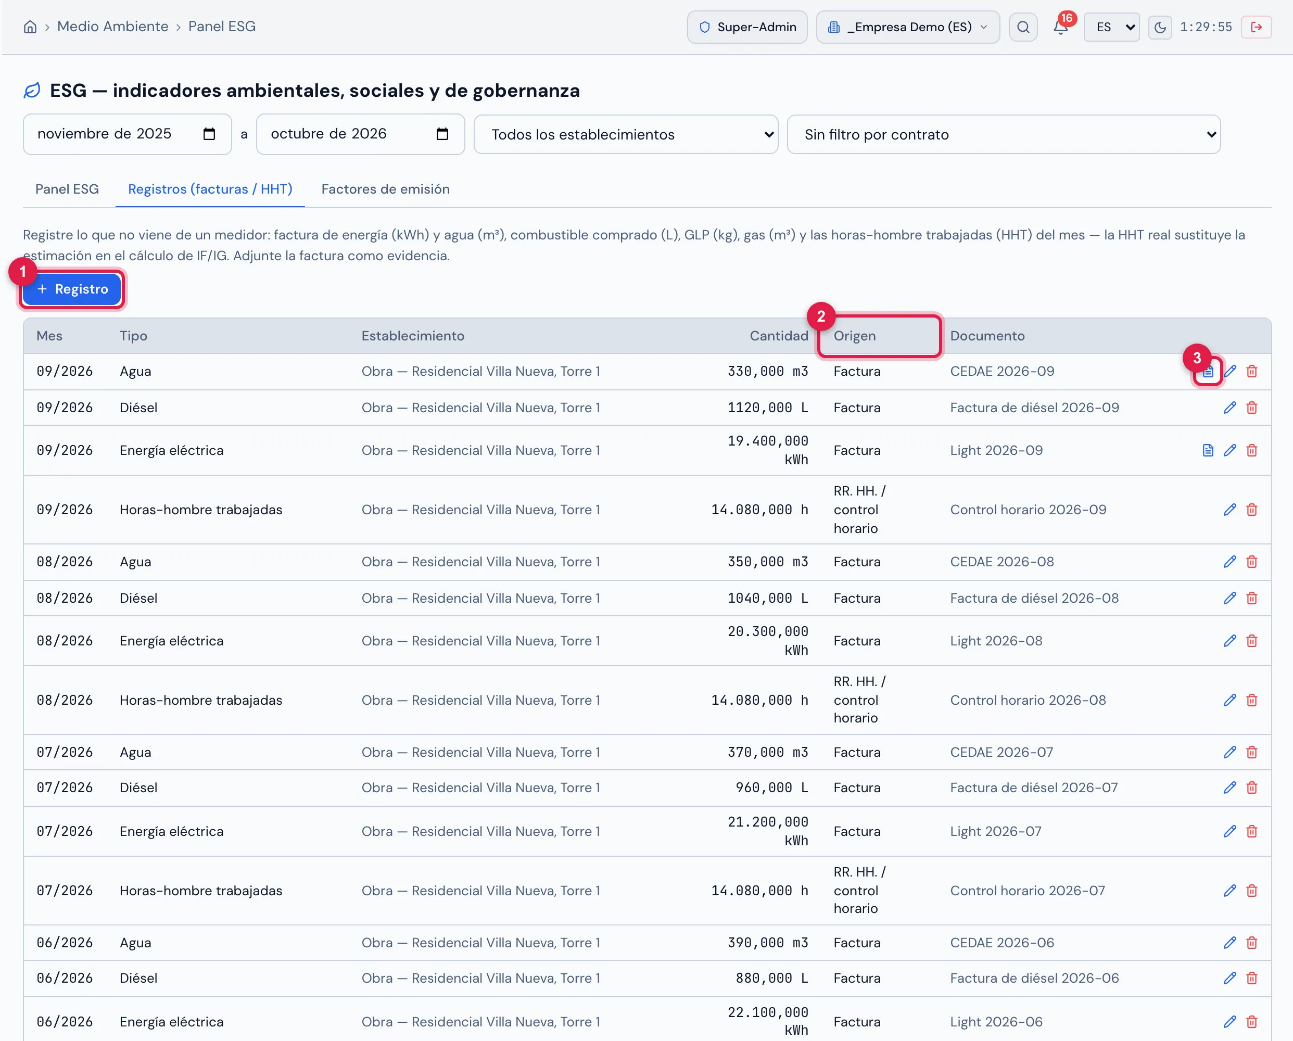The image size is (1293, 1041).
Task: Select the 1120,000 L quantity cell
Action: (x=768, y=408)
